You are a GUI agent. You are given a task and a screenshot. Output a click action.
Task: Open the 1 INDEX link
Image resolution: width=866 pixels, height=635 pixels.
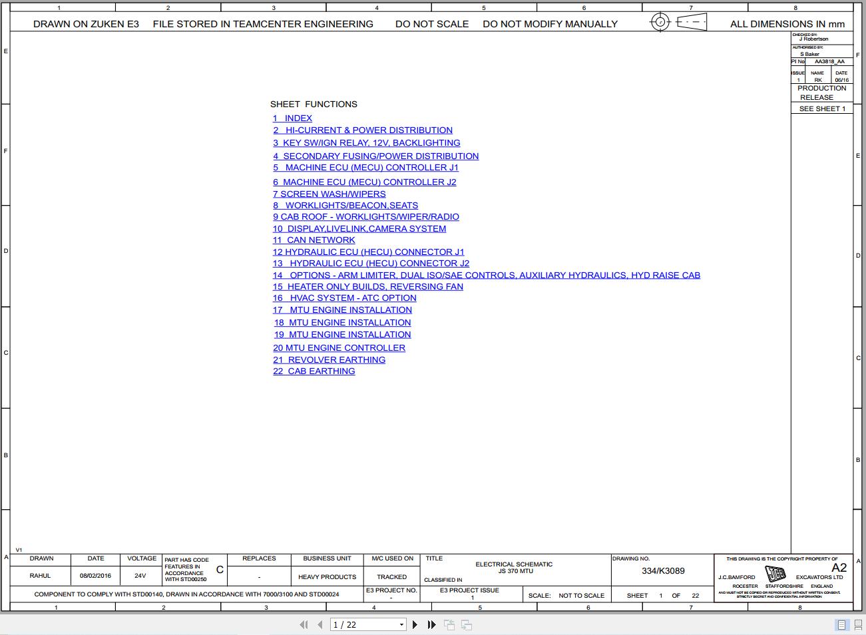click(x=292, y=118)
